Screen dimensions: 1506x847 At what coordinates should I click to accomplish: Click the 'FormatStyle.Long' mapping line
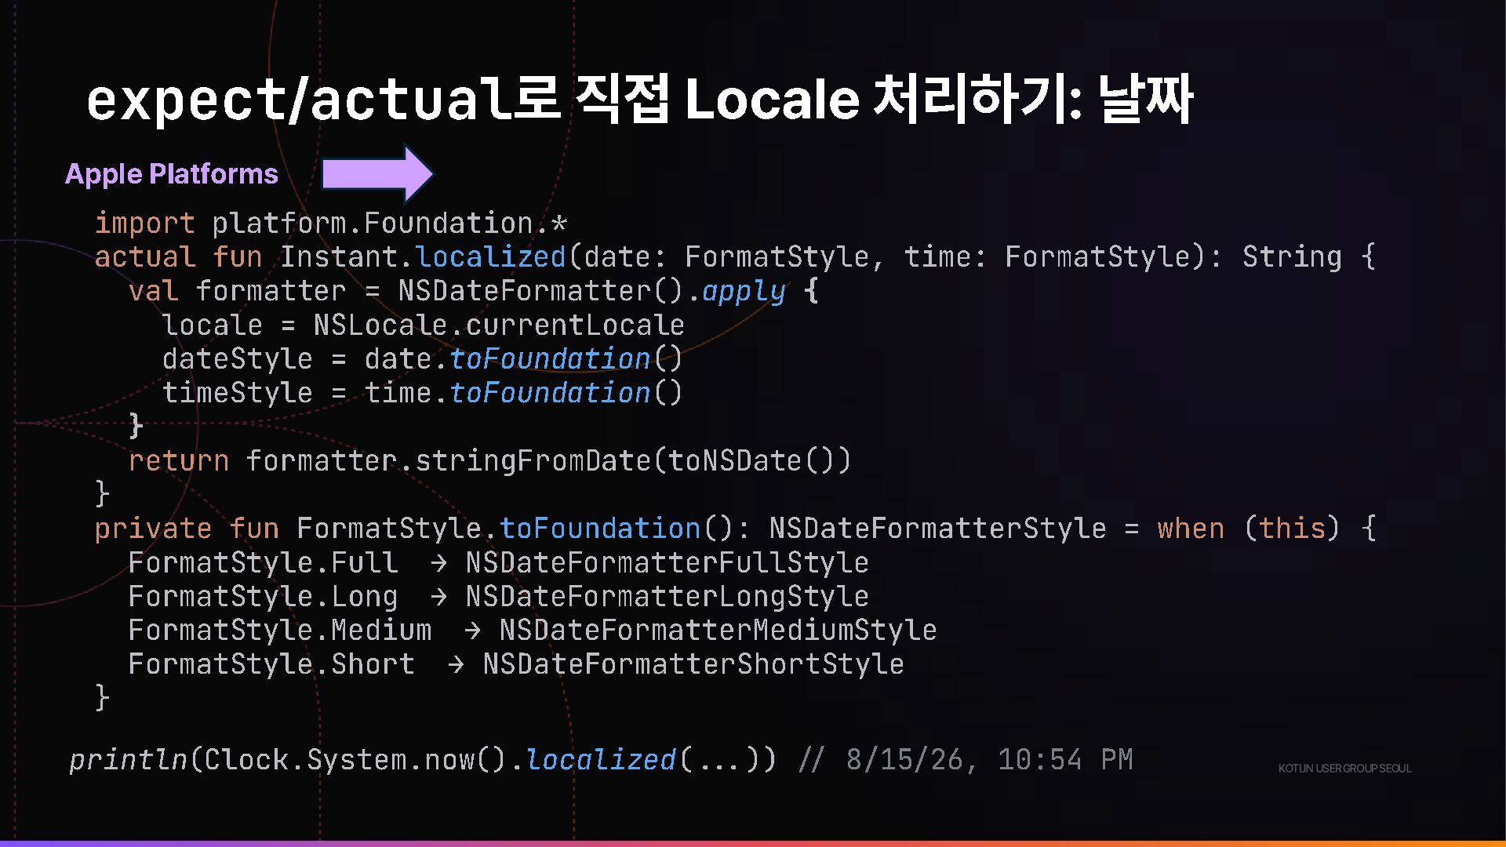pos(498,597)
